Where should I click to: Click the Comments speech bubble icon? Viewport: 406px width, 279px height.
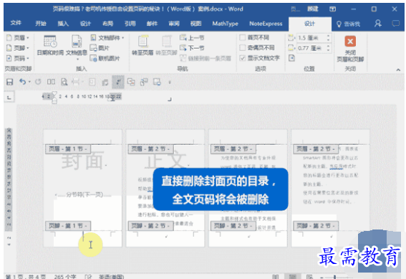pyautogui.click(x=396, y=24)
